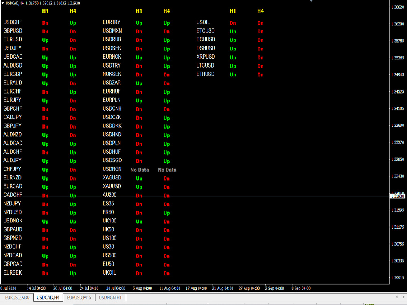Click the AUDUSD symbol label
407x305 pixels.
point(13,65)
